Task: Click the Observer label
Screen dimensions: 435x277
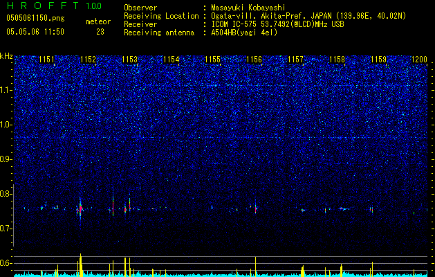Action: (140, 8)
